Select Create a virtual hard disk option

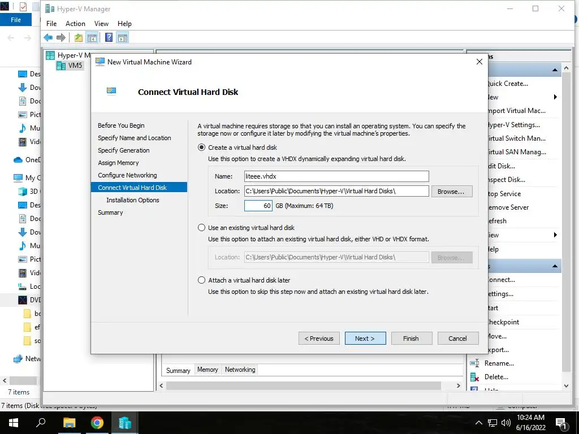pos(201,147)
